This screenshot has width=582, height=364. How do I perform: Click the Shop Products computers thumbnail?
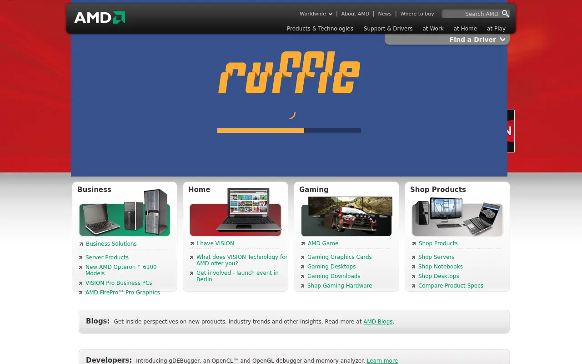(x=457, y=217)
